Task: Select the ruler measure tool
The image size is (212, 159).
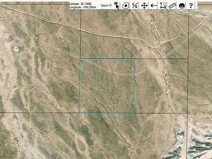Action: [172, 6]
